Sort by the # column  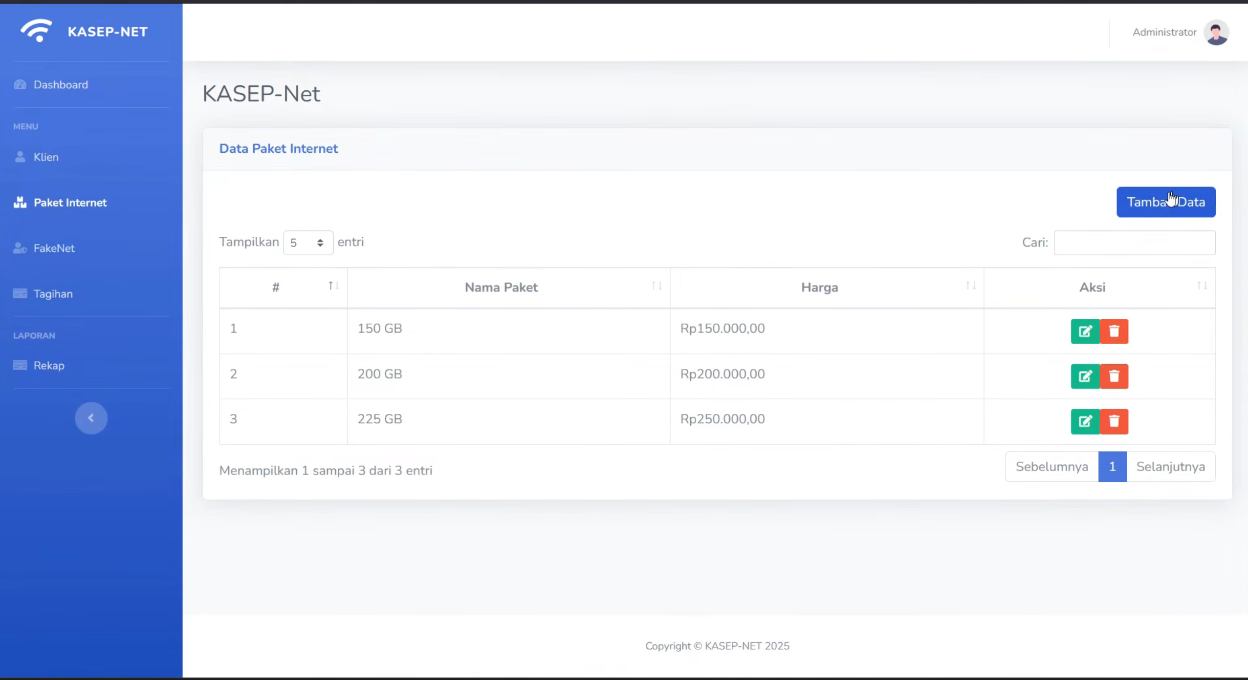(284, 288)
